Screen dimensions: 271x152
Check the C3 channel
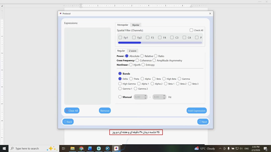pyautogui.click(x=172, y=37)
